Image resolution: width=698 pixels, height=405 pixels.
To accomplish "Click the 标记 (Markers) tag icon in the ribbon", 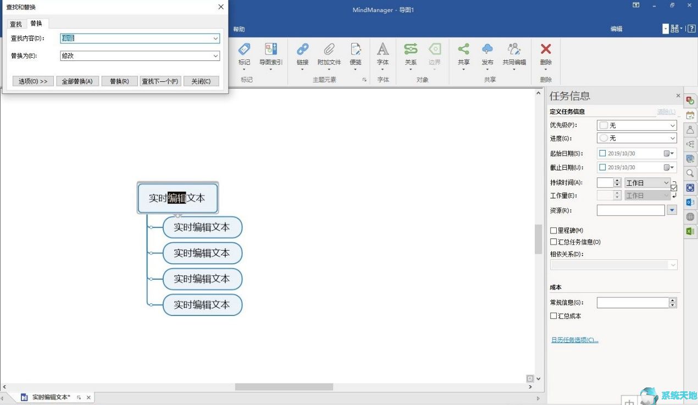I will coord(244,49).
